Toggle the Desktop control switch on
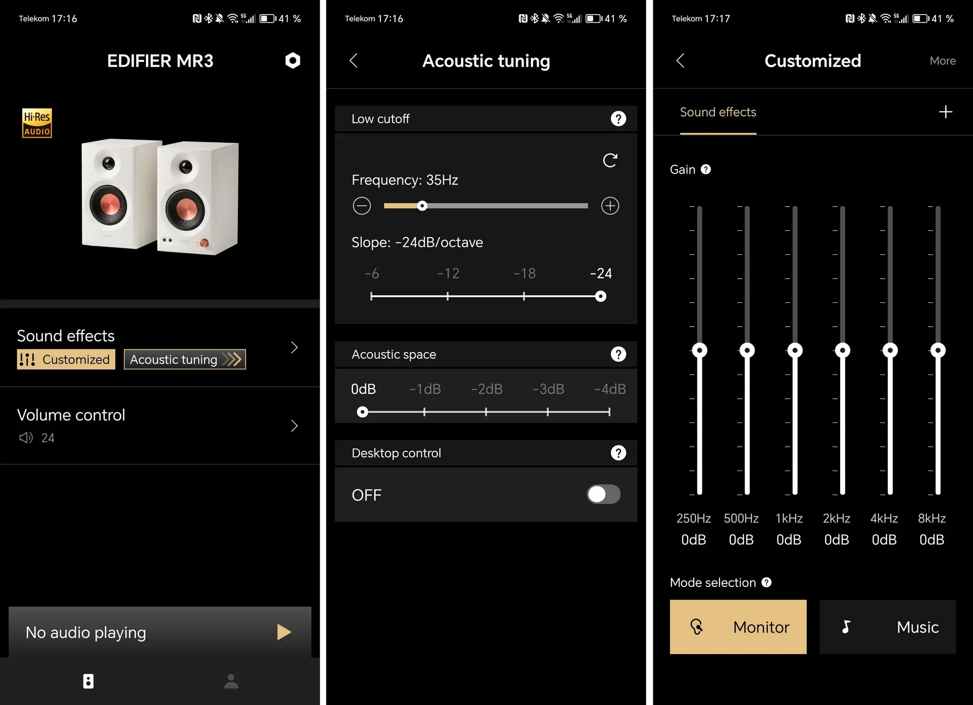 pyautogui.click(x=604, y=494)
